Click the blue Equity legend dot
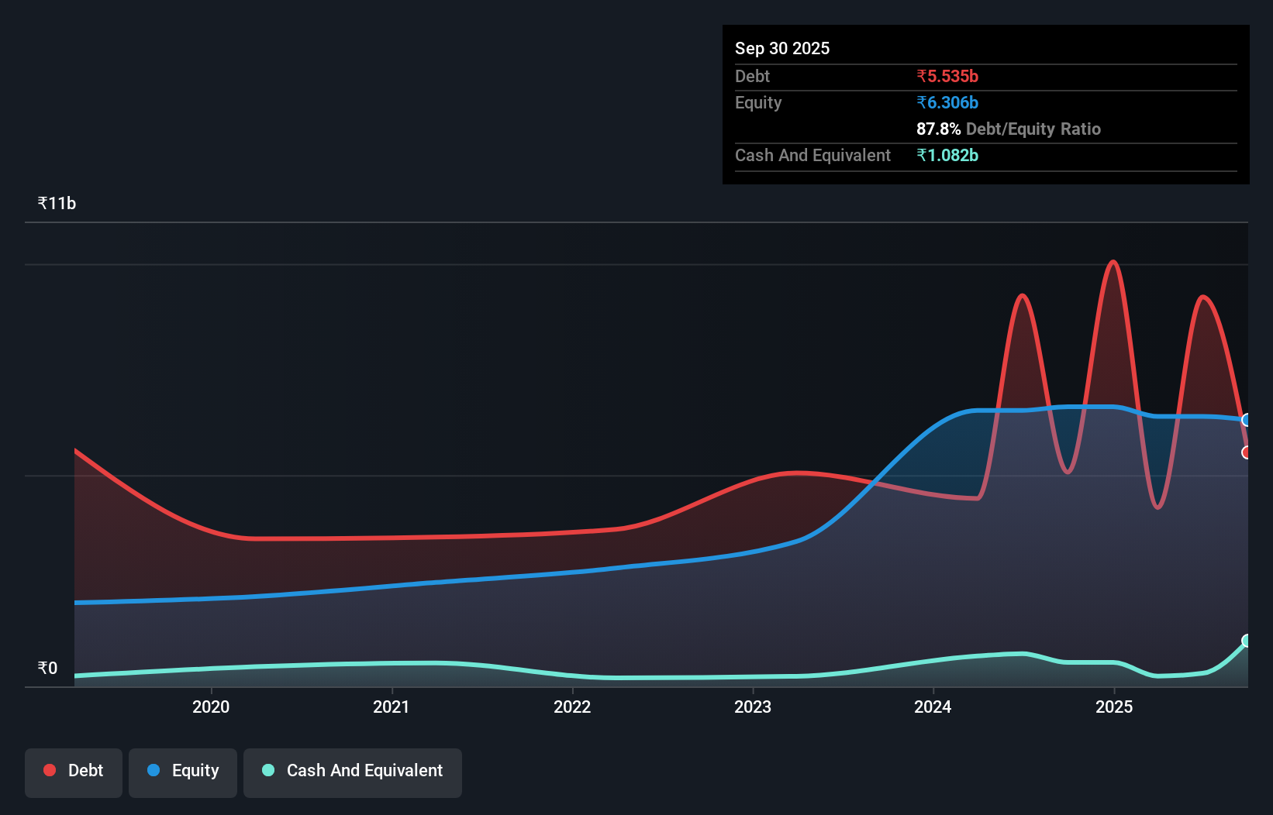 click(x=154, y=770)
